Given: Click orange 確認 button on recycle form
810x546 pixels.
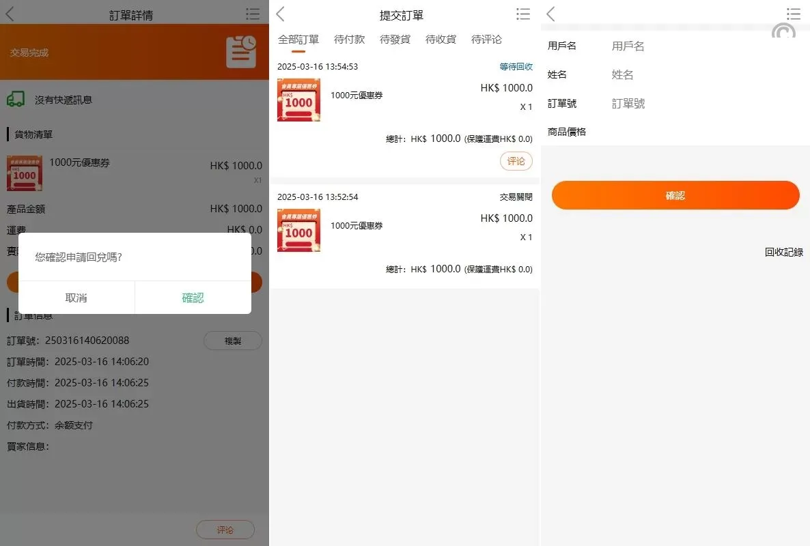Looking at the screenshot, I should click(x=675, y=195).
